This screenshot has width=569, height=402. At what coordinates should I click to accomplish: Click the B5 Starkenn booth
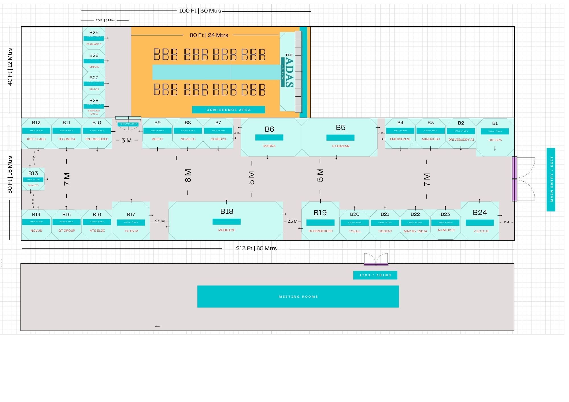[340, 138]
